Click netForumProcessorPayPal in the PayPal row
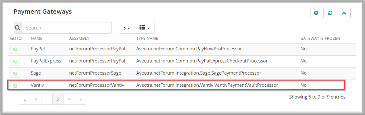Viewport: 365px width, 115px height. pyautogui.click(x=97, y=49)
